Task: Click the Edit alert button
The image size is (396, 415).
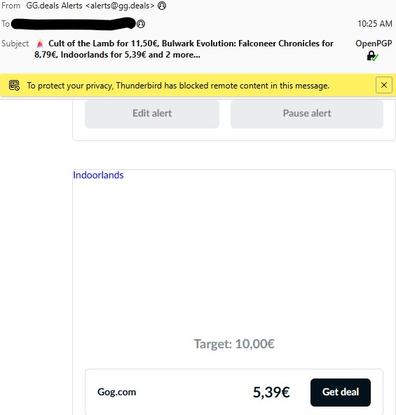Action: coord(152,114)
